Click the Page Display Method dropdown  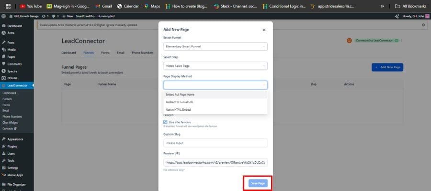(215, 85)
